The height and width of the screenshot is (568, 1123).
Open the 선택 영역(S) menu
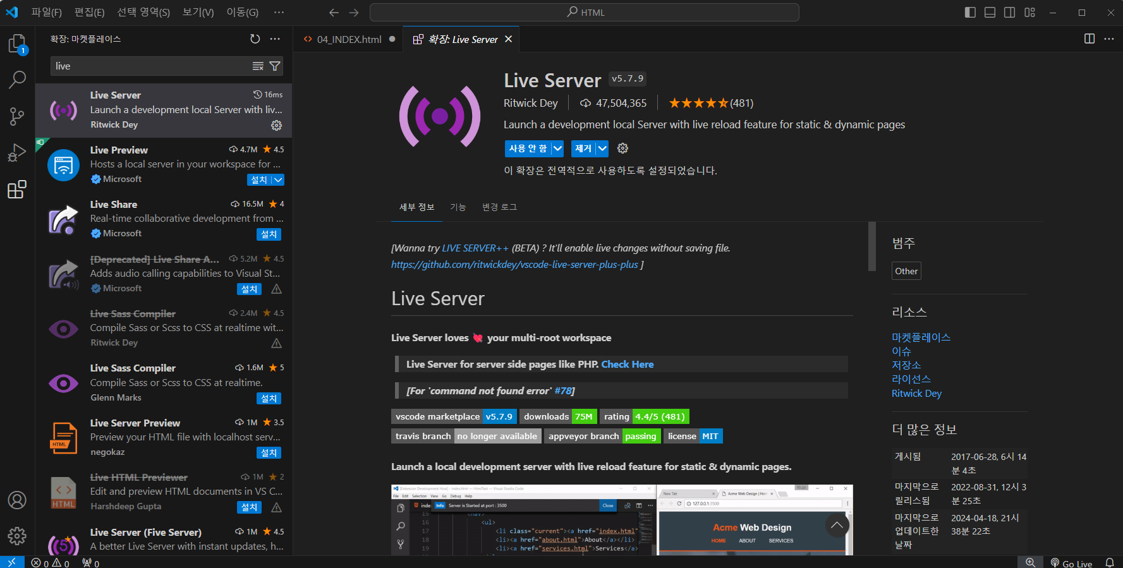point(143,13)
